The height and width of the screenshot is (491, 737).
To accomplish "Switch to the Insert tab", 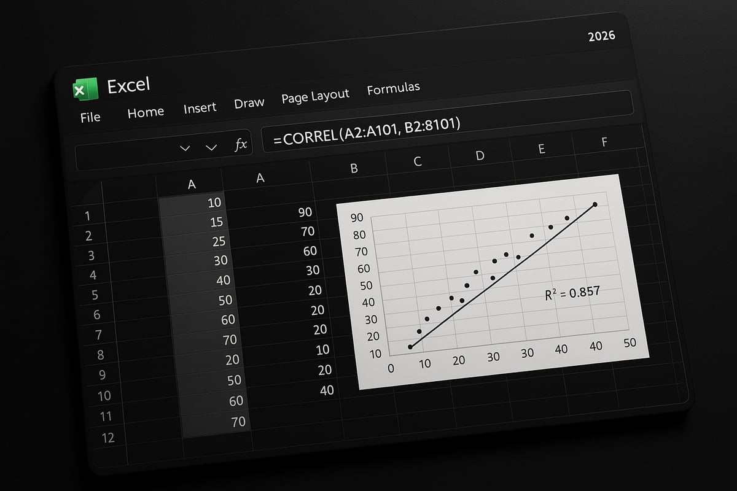I will [200, 107].
